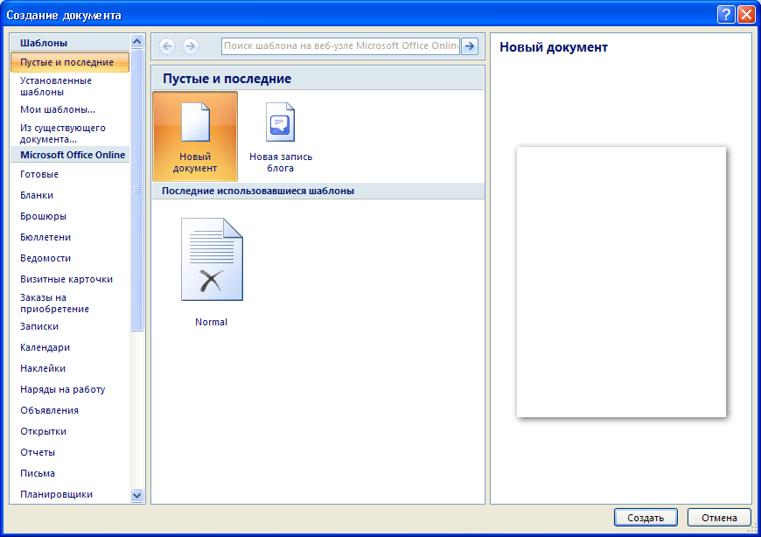This screenshot has width=761, height=537.
Task: Open Наклейки category
Action: pos(70,368)
